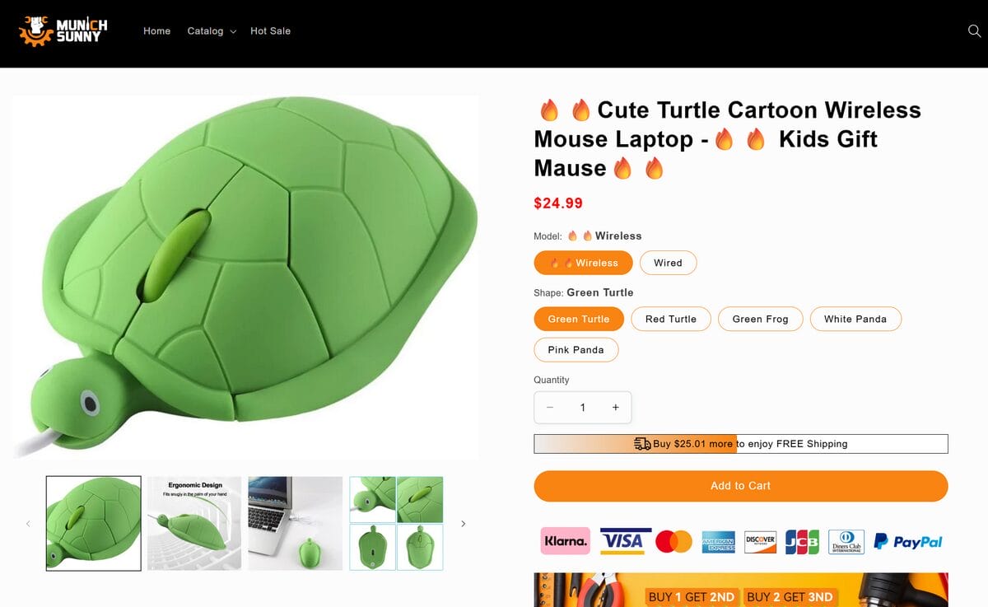This screenshot has width=988, height=607.
Task: Select the Pink Panda shape
Action: 576,349
